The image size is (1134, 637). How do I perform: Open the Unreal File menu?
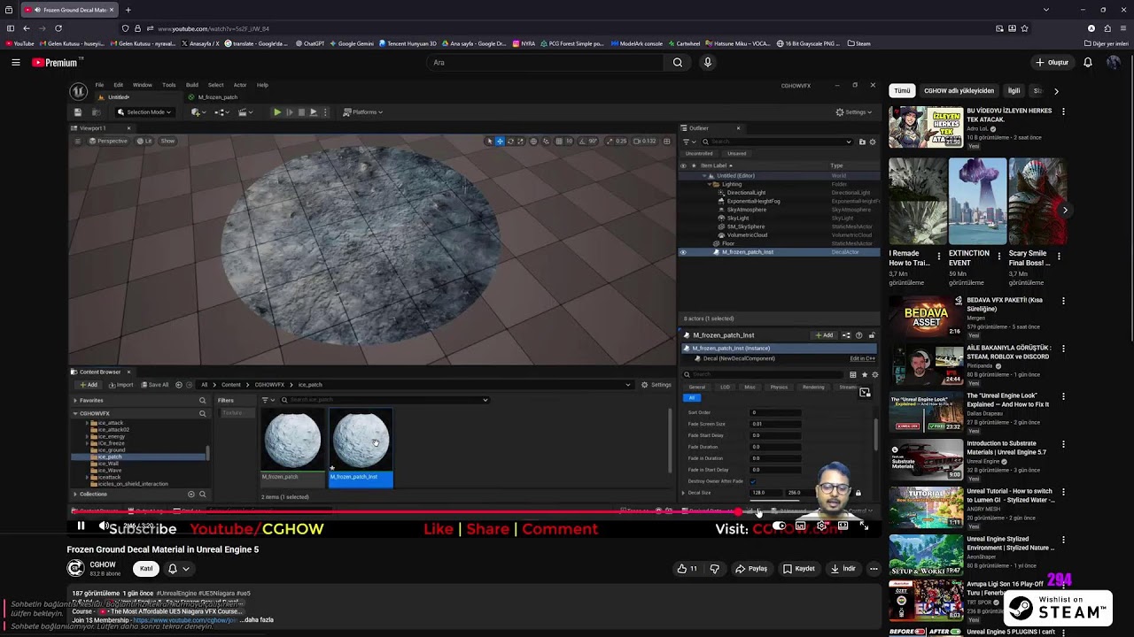click(x=99, y=85)
